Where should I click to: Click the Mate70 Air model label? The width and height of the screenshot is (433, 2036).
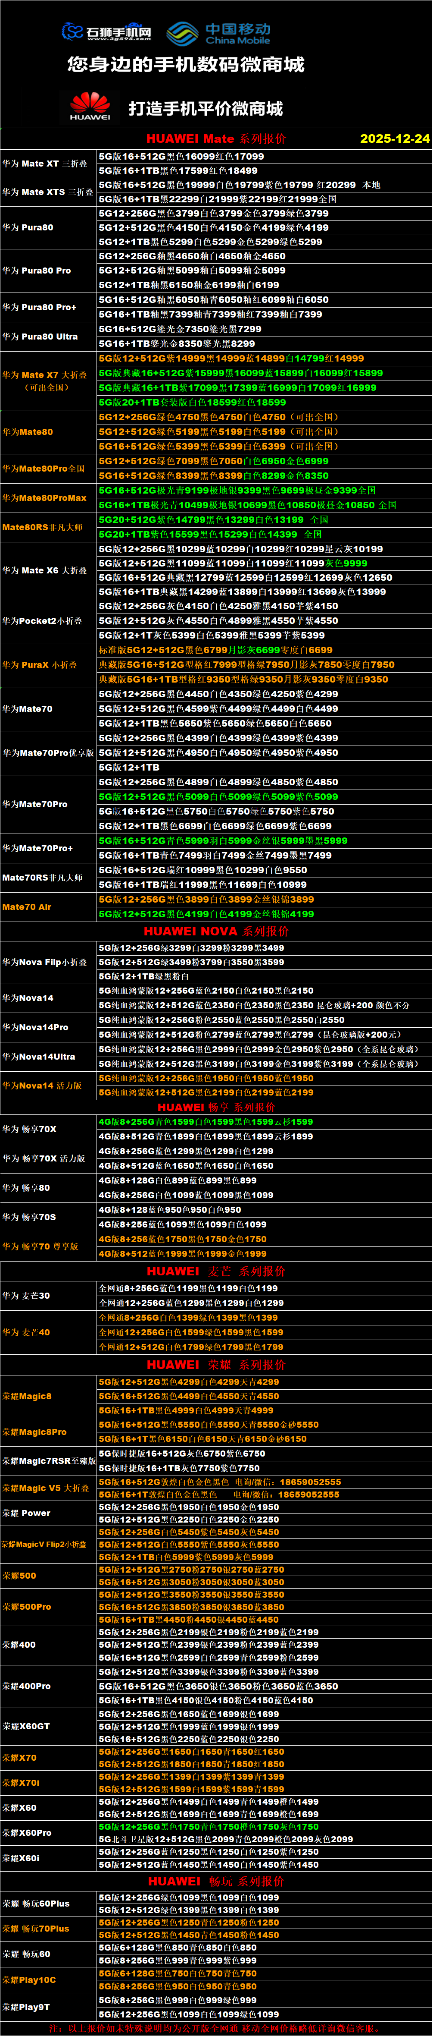[x=27, y=906]
